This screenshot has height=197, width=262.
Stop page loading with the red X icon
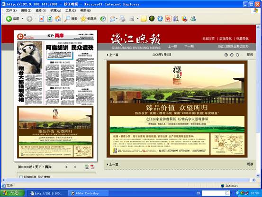click(x=41, y=19)
